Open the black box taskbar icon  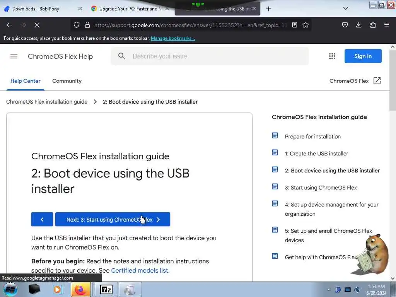(x=34, y=289)
